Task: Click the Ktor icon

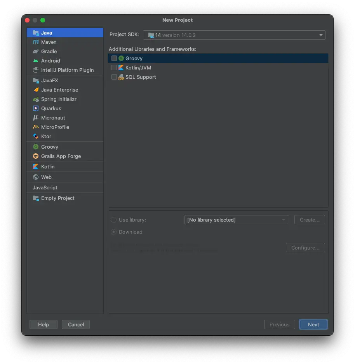Action: point(36,136)
